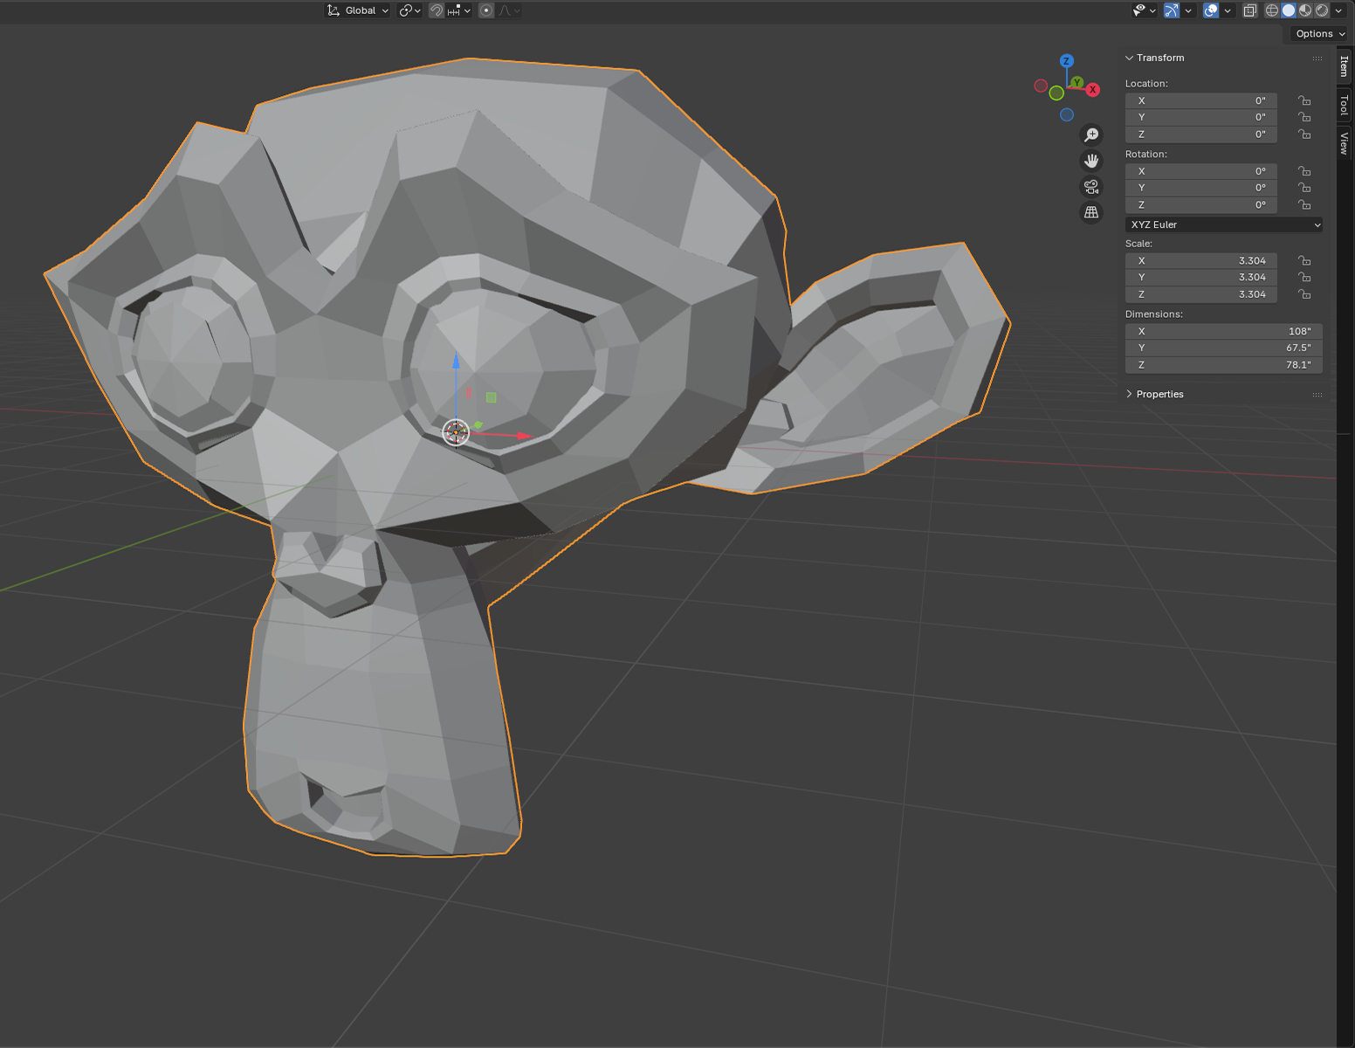Lock the Location Z value
This screenshot has width=1355, height=1048.
[x=1304, y=134]
